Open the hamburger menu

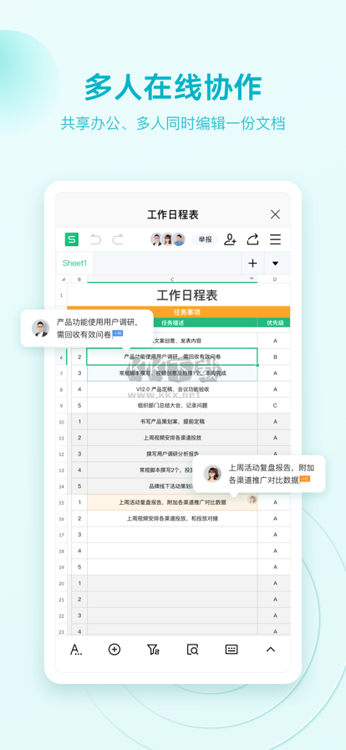tap(275, 239)
